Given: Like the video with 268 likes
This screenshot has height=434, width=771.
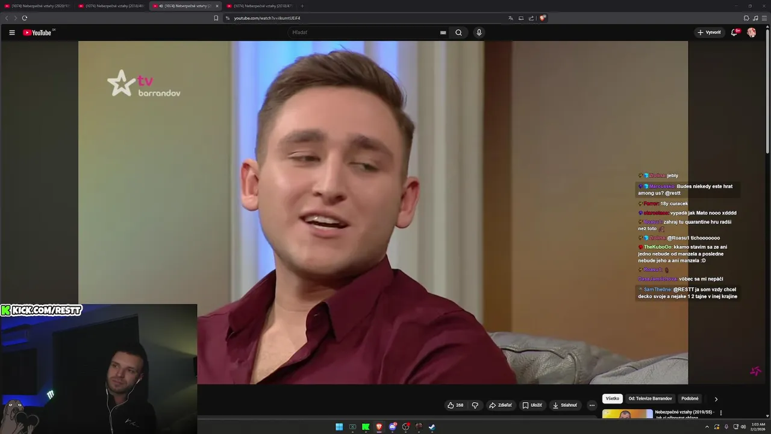Looking at the screenshot, I should click(455, 405).
